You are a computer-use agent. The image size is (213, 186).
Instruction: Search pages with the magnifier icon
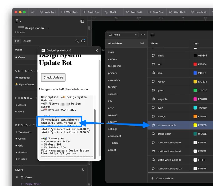77,41
